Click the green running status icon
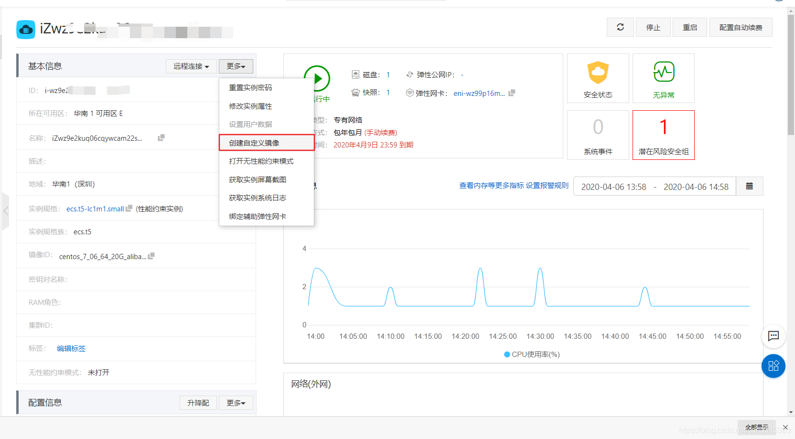The width and height of the screenshot is (795, 439). point(318,79)
